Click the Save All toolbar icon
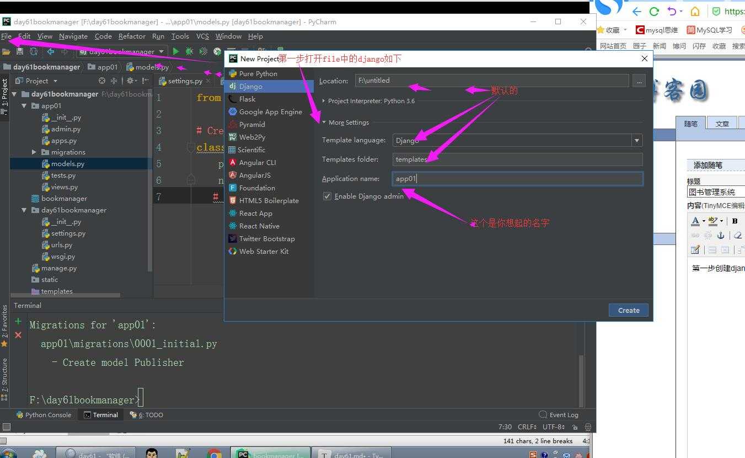 20,51
